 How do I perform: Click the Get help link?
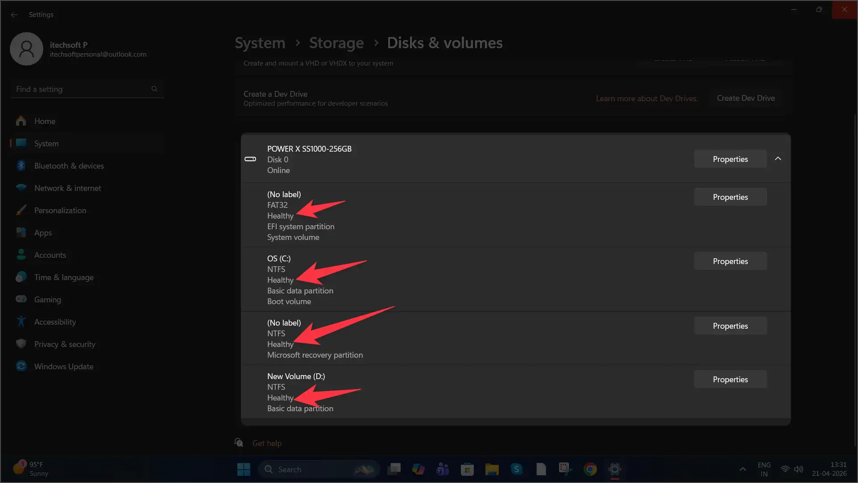coord(266,443)
